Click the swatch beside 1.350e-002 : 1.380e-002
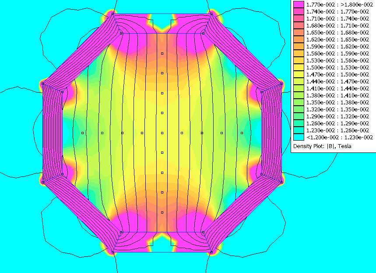 pyautogui.click(x=299, y=102)
